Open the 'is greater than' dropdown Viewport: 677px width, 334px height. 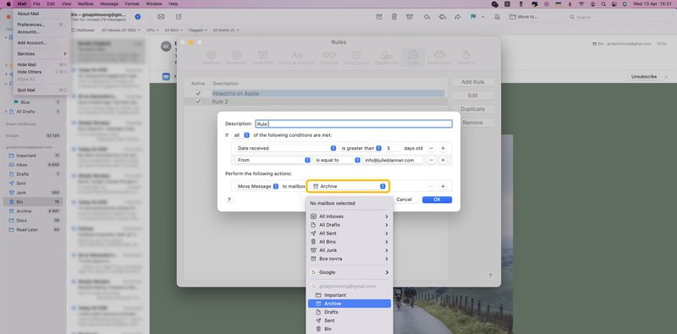pos(361,148)
